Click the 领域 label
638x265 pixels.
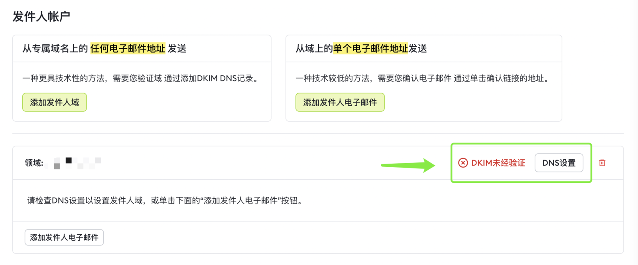pyautogui.click(x=34, y=163)
